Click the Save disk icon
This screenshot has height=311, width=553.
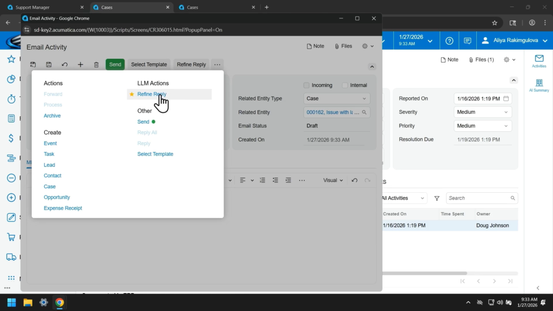pyautogui.click(x=49, y=64)
